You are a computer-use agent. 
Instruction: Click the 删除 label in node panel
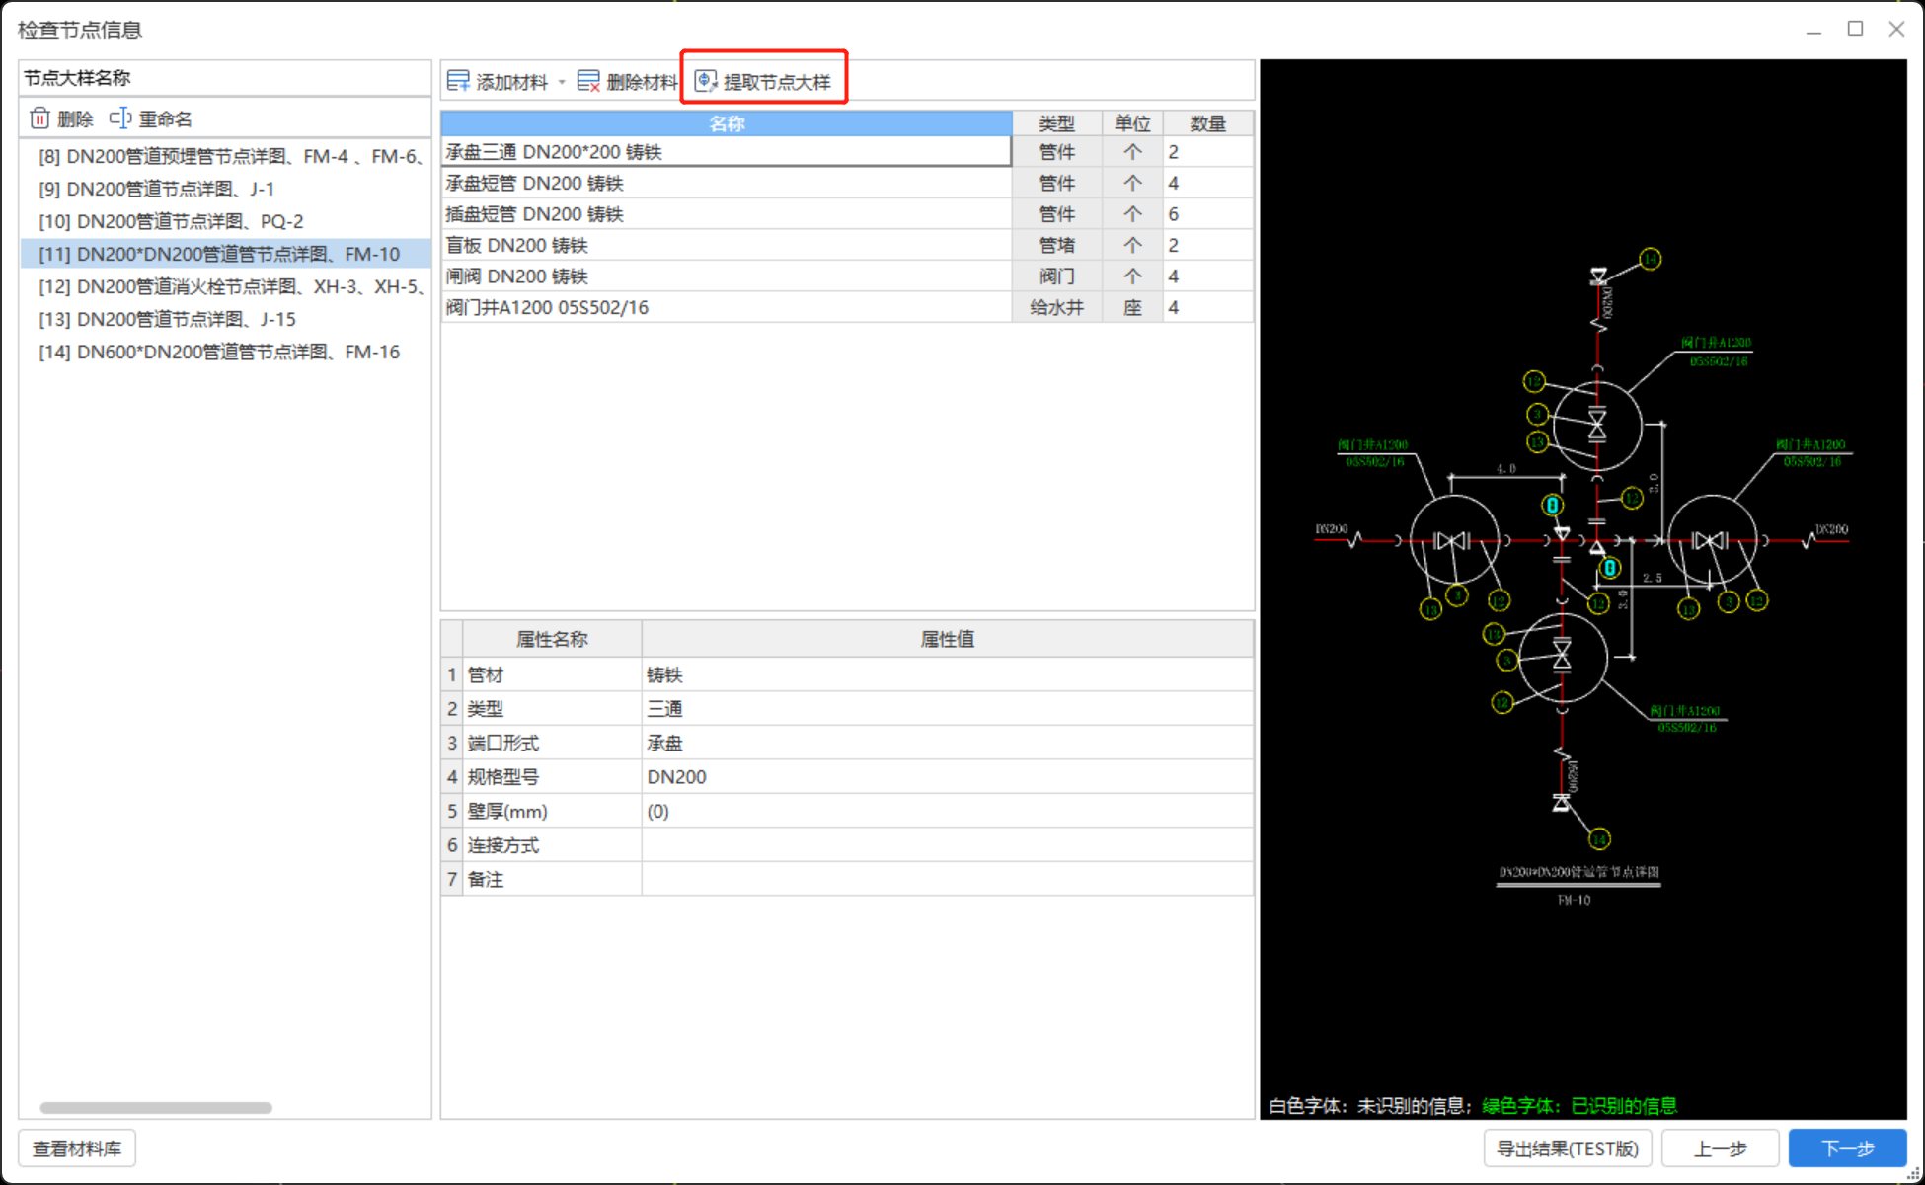coord(75,119)
